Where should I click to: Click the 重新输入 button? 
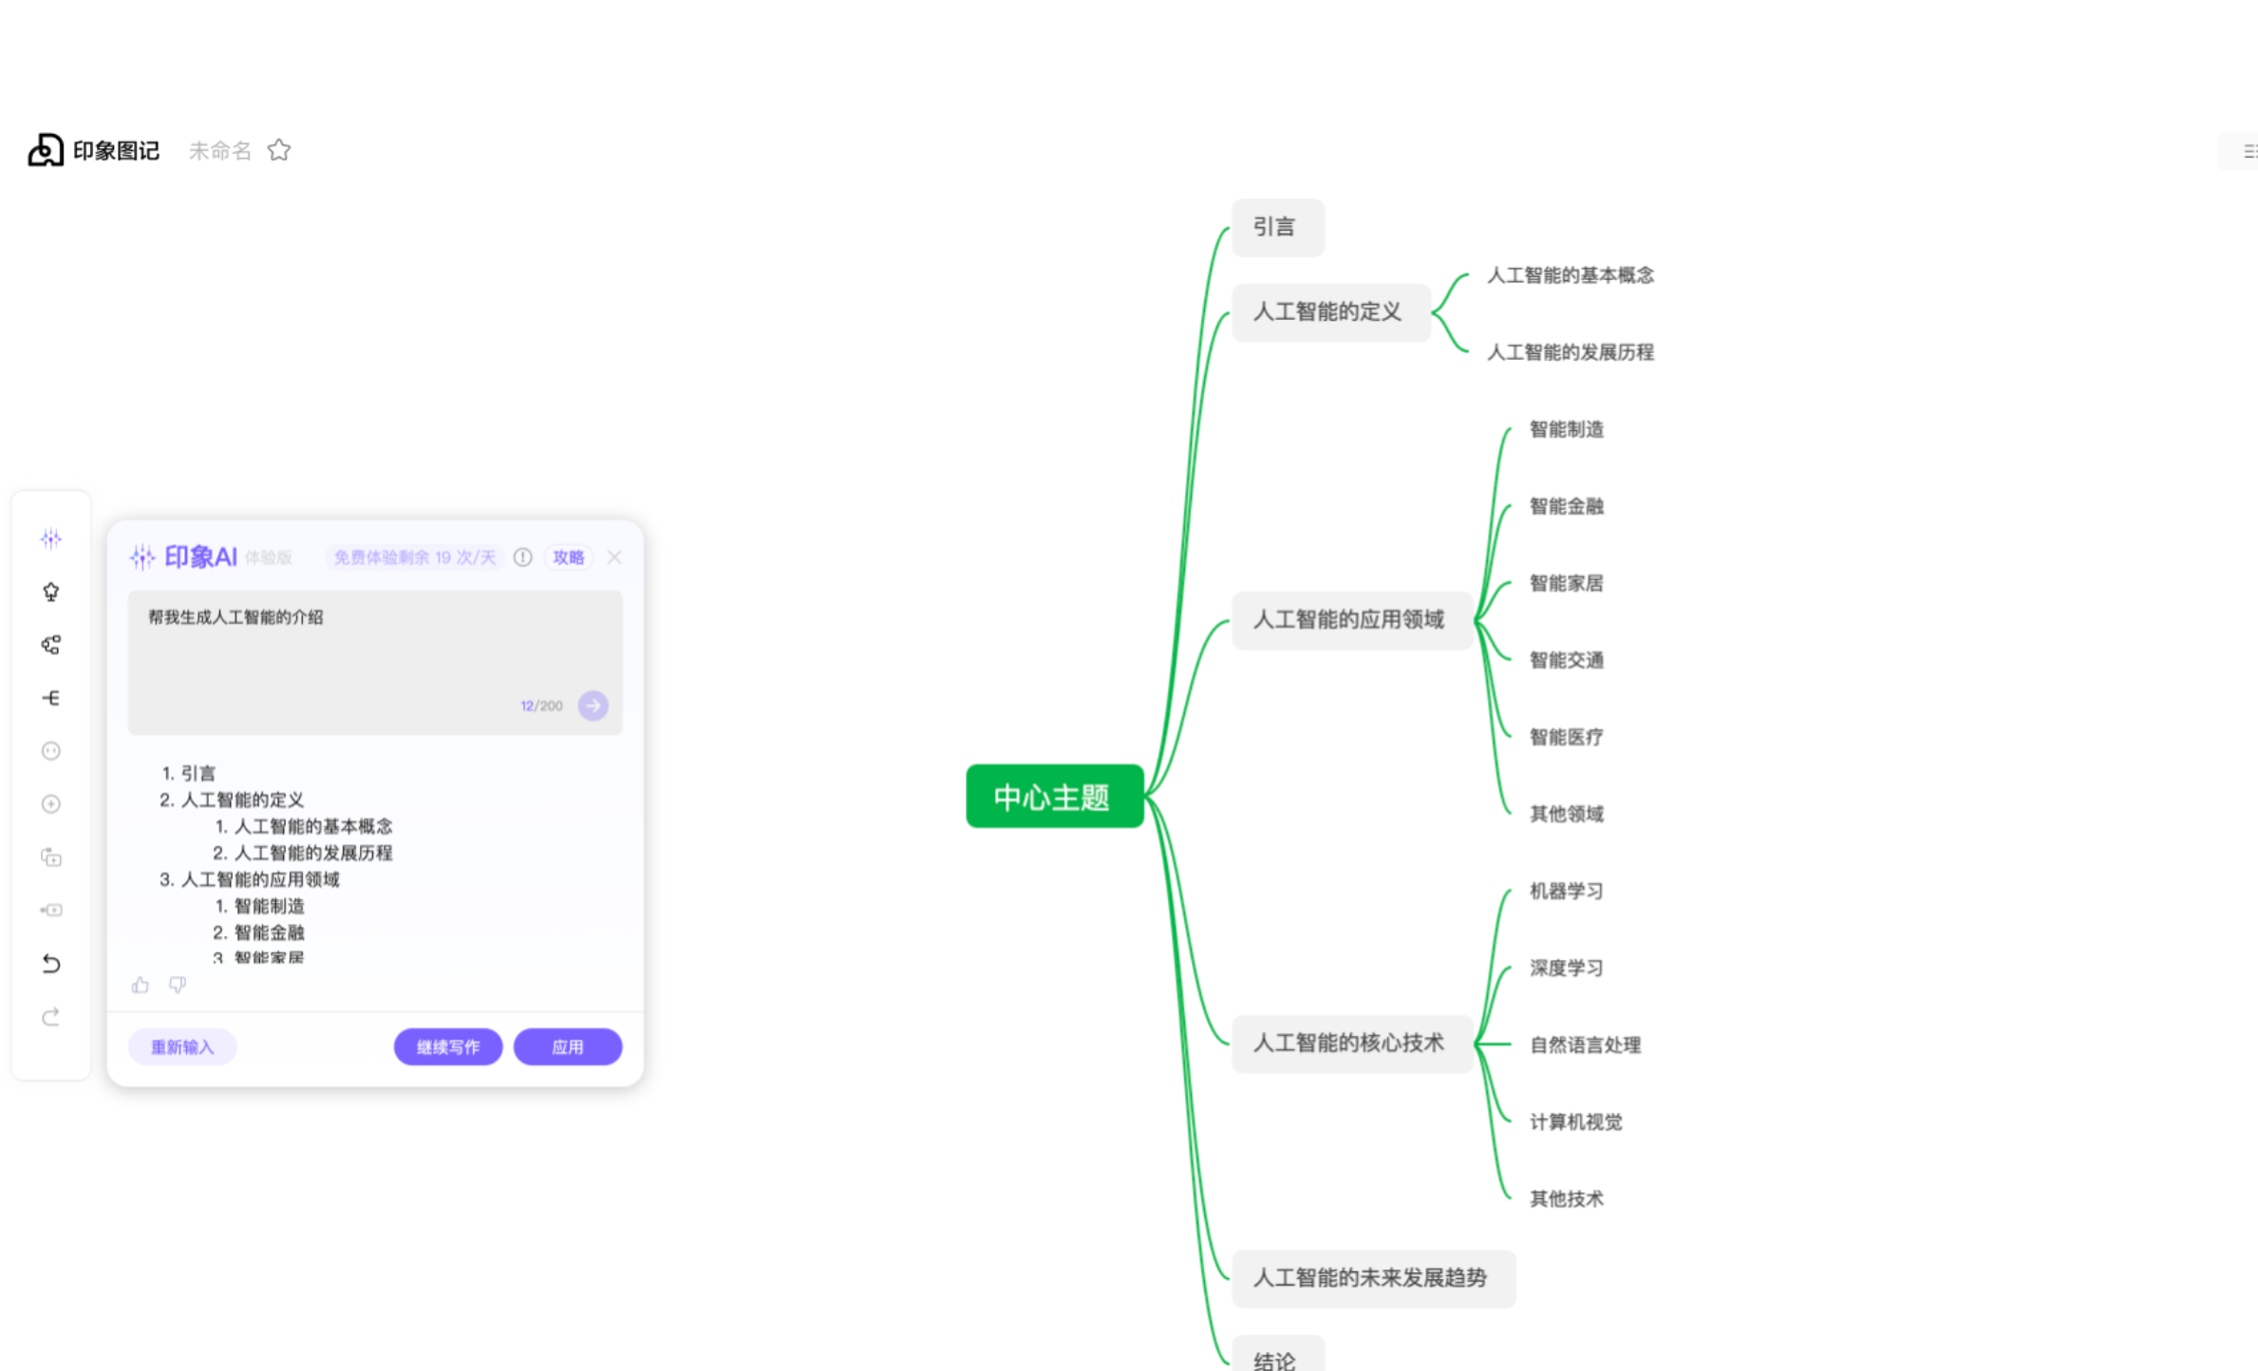click(x=182, y=1046)
